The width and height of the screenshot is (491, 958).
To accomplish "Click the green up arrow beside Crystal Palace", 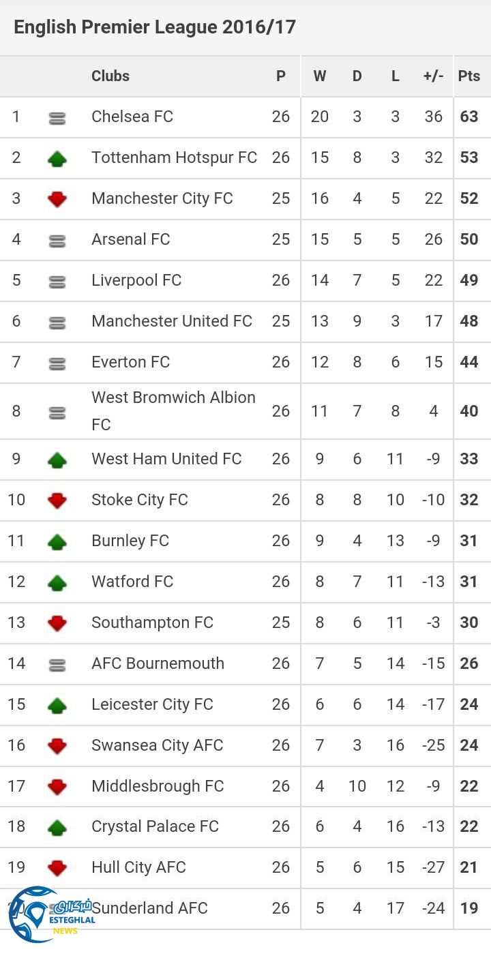I will pyautogui.click(x=57, y=828).
